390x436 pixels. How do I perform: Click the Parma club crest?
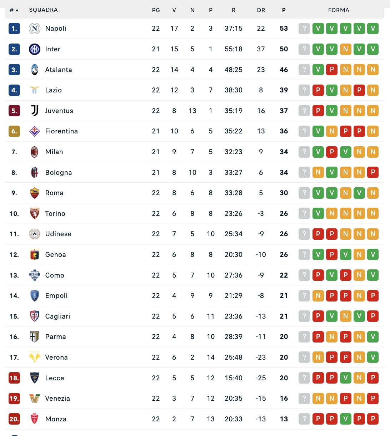point(35,337)
